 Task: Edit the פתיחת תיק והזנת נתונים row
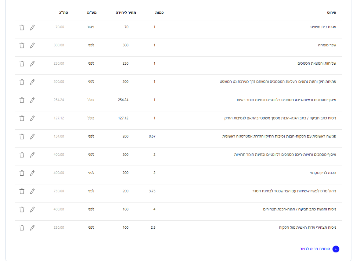(x=32, y=82)
